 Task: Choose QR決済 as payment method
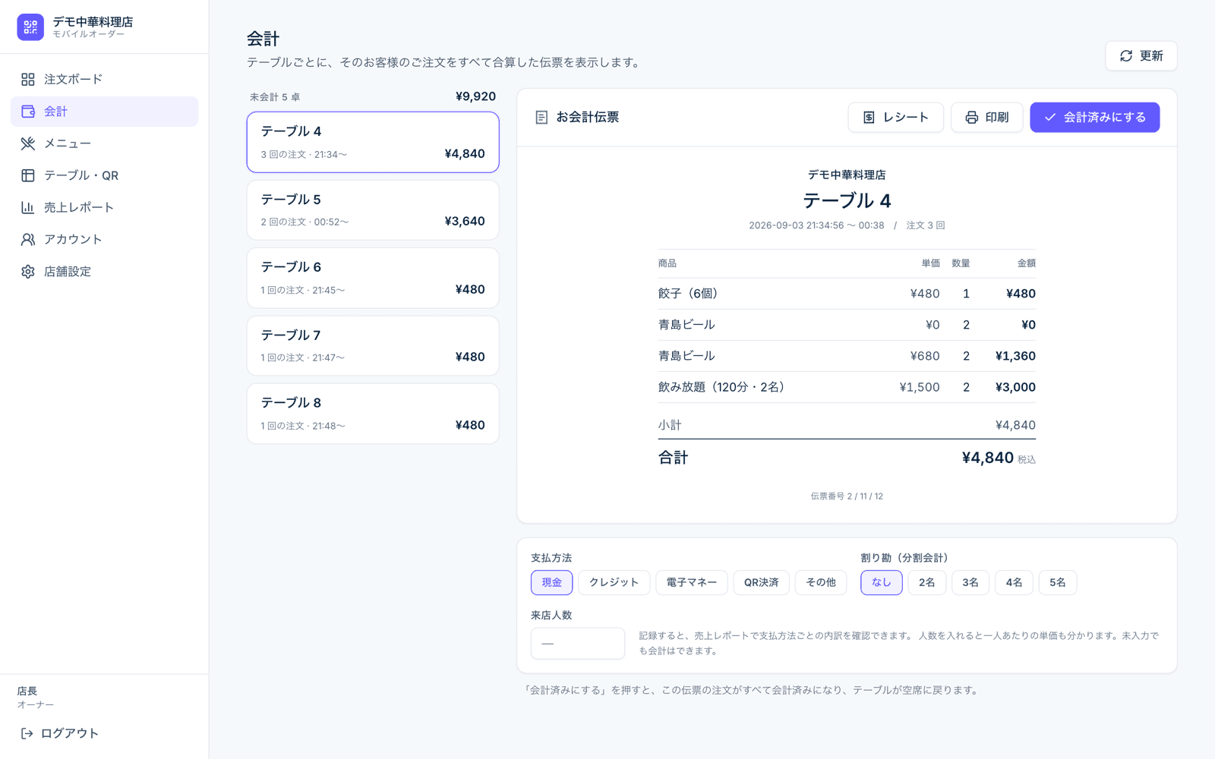[x=761, y=582]
